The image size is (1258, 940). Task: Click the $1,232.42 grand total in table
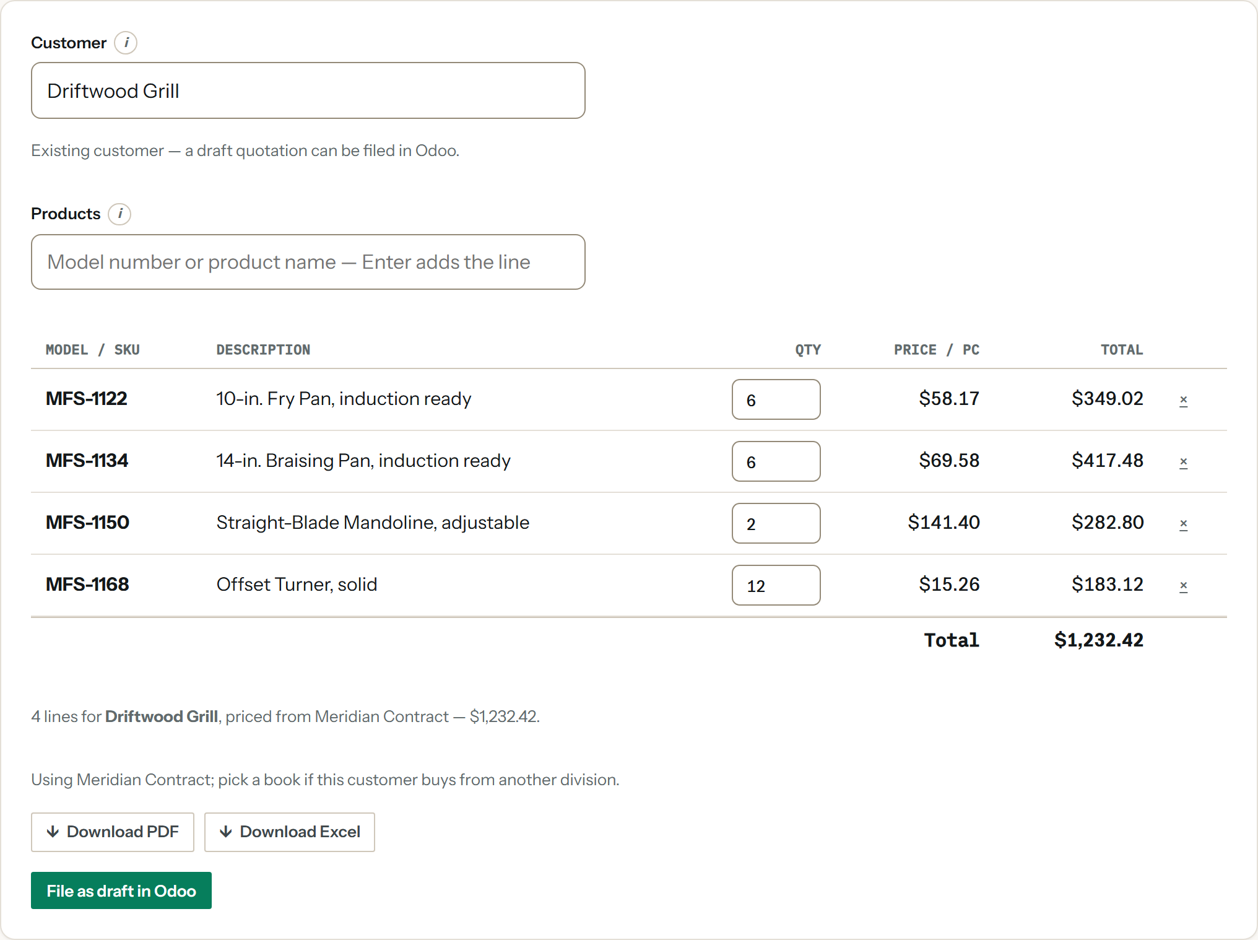pos(1099,640)
